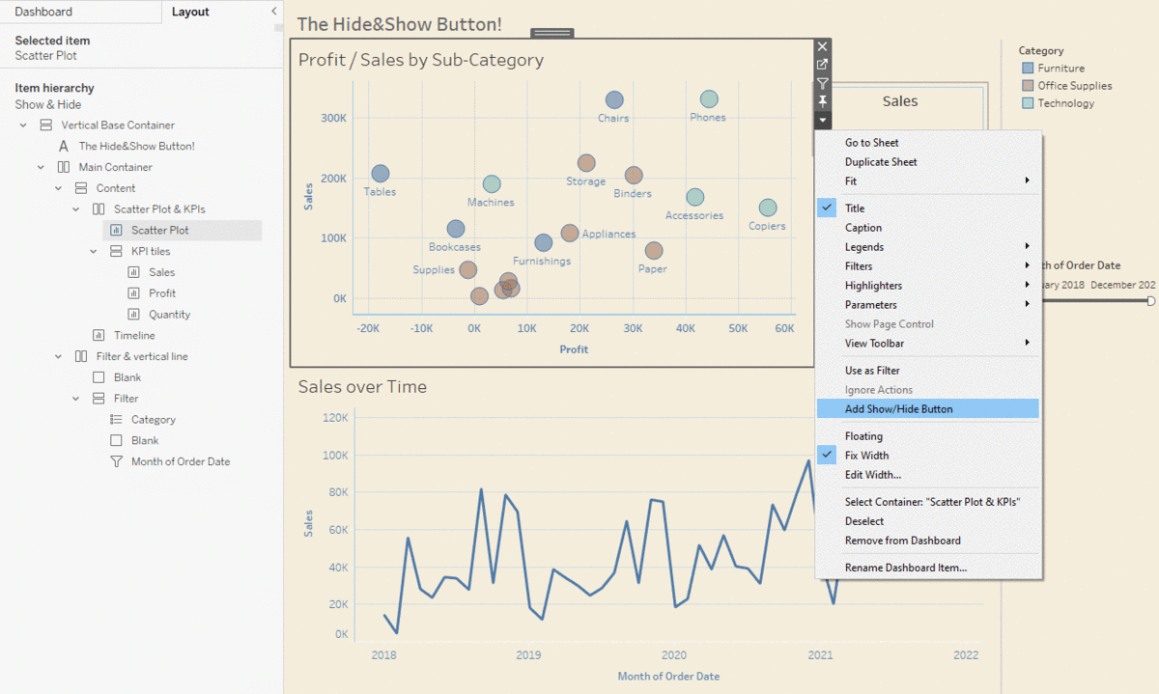Select Add Show/Hide Button menu entry
The image size is (1159, 694).
[898, 408]
